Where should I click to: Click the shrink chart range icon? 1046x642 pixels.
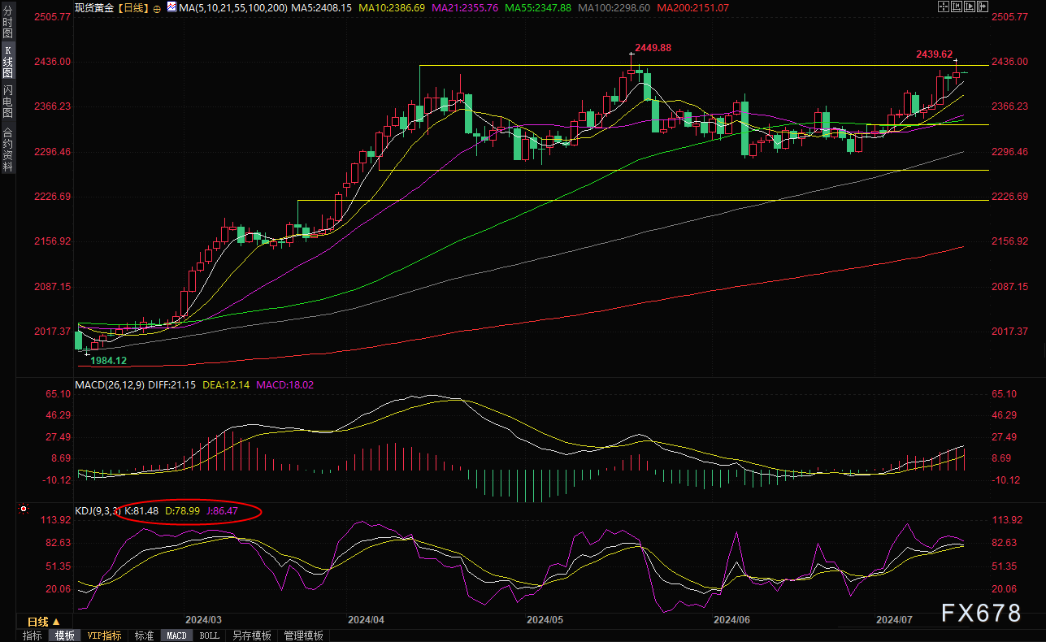click(957, 7)
